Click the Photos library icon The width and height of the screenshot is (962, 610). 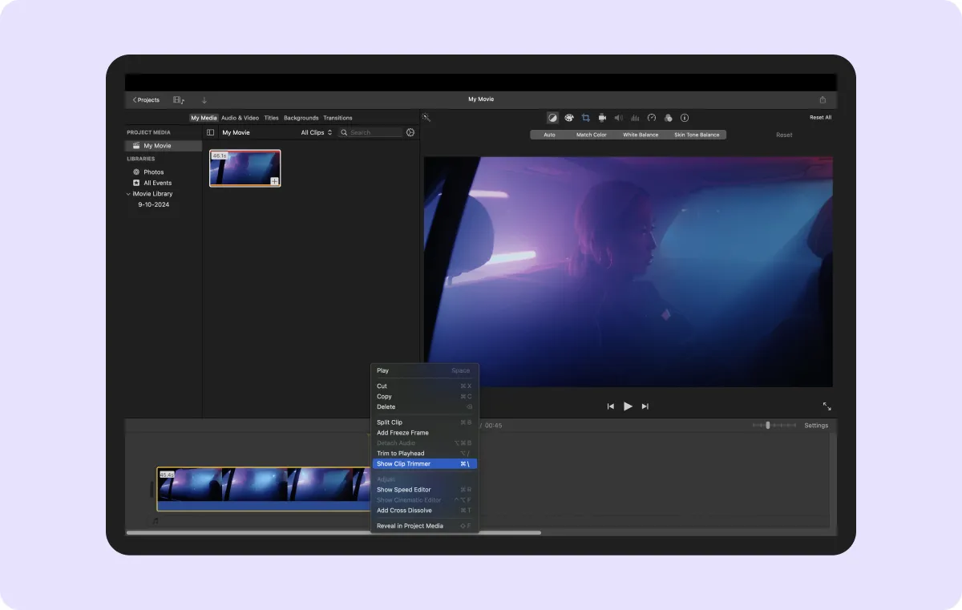(x=136, y=172)
